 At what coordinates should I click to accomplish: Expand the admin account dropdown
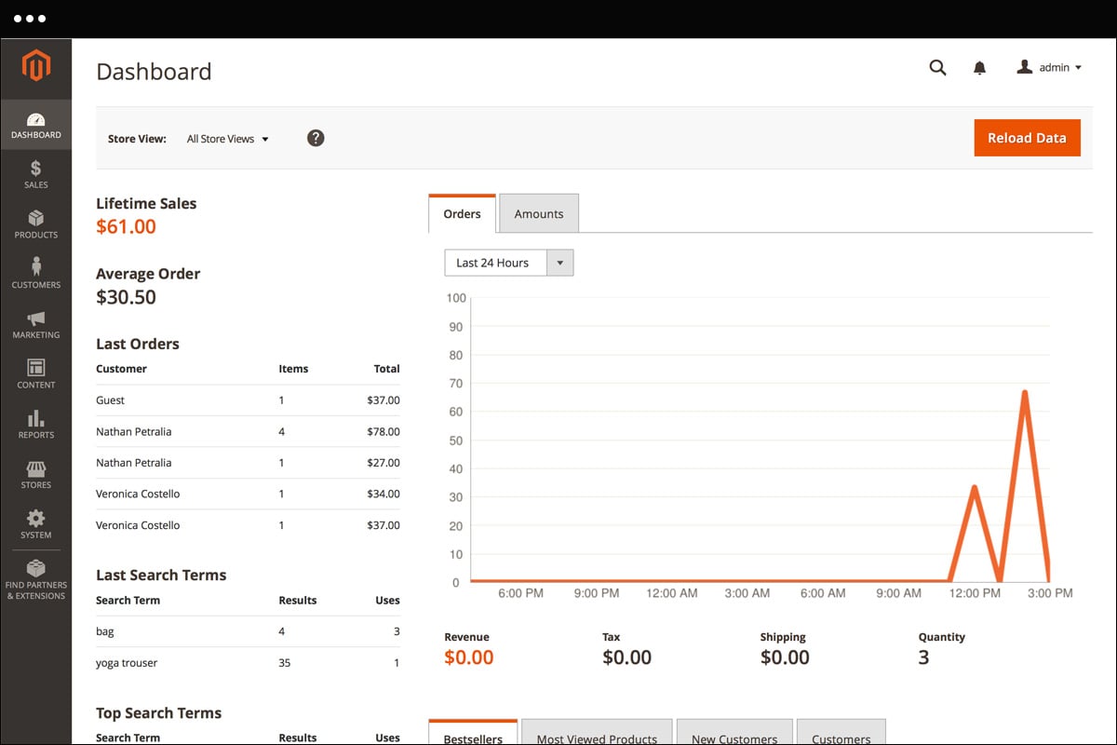(1049, 68)
